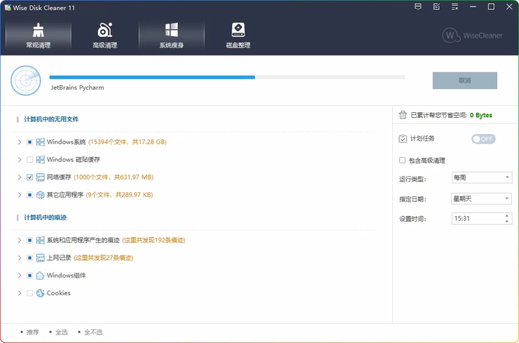Viewport: 519px width, 343px height.
Task: Click the 全不选 deselect all link
Action: [x=93, y=332]
